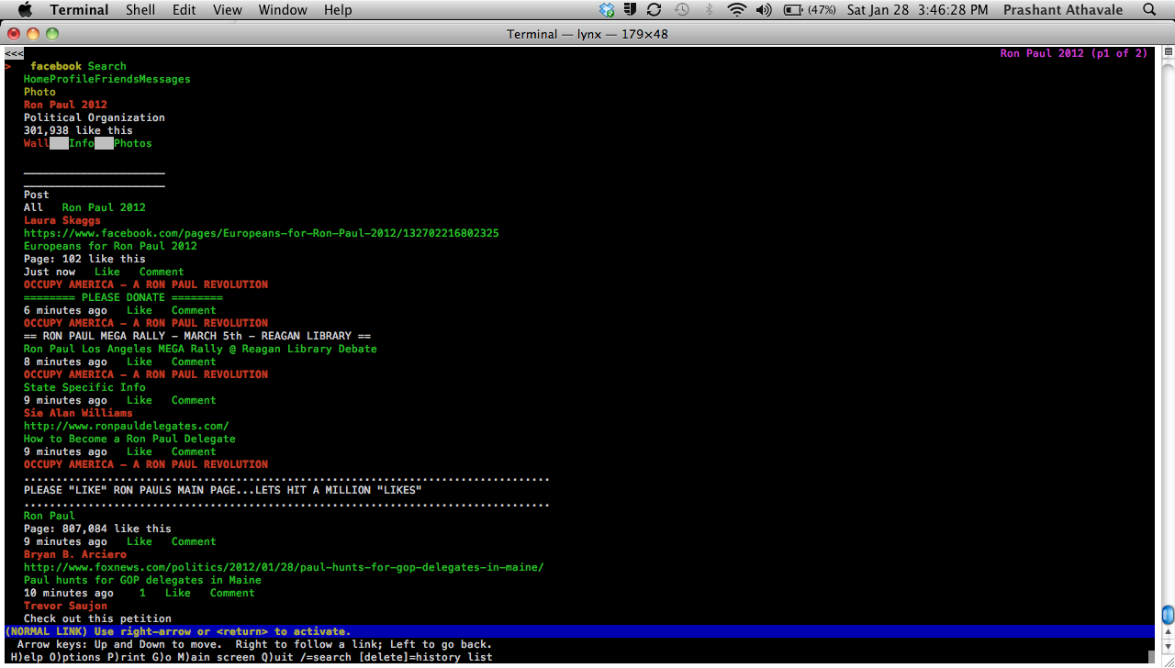Image resolution: width=1175 pixels, height=668 pixels.
Task: Click Like on the Just now post
Action: [107, 272]
